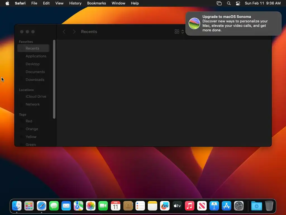Open Freeform from the Dock
Screen dimensions: 286x215
165,206
